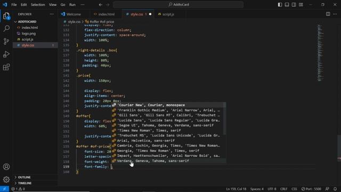Screen dimensions: 341x192
Task: Click #offer #of-price breadcrumb
Action: click(x=102, y=22)
